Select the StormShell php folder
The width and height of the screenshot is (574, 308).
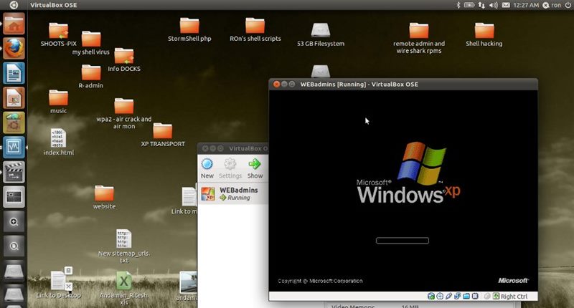coord(189,30)
